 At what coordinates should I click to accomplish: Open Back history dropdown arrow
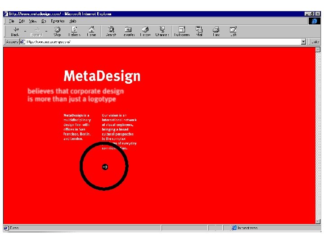click(25, 31)
